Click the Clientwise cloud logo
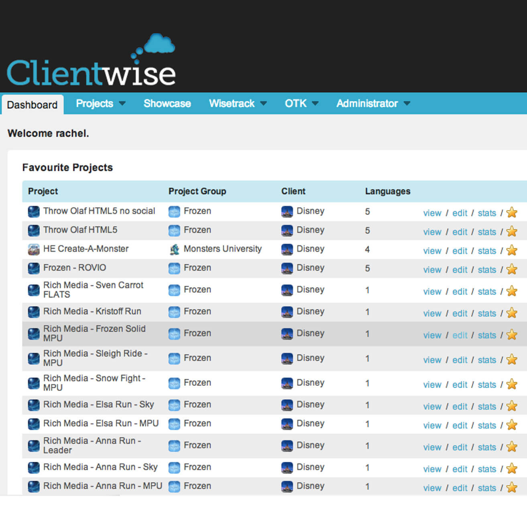 pos(91,61)
